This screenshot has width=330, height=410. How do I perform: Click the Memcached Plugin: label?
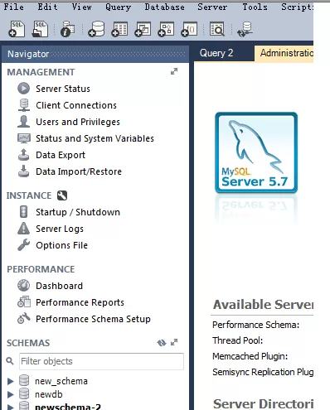[250, 356]
